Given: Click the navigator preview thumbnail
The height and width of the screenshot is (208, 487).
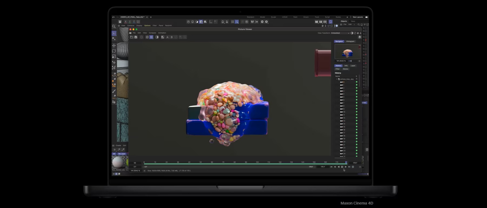Looking at the screenshot, I should [x=347, y=51].
